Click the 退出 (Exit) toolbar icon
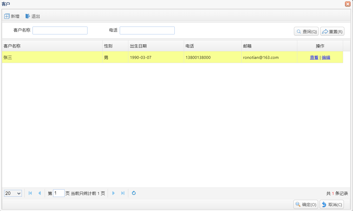353x211 pixels. (x=28, y=16)
